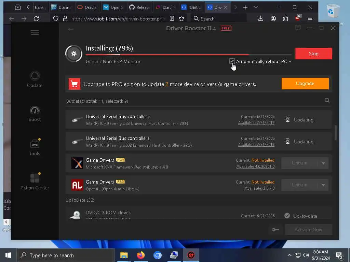This screenshot has width=350, height=262.
Task: Stop the driver installation
Action: pyautogui.click(x=313, y=54)
